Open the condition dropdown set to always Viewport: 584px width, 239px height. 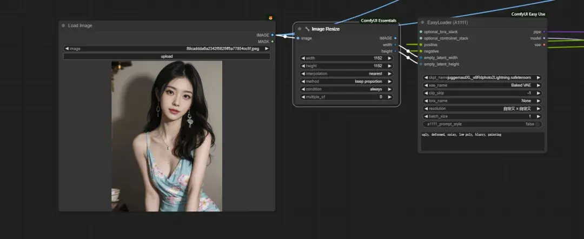(x=347, y=89)
